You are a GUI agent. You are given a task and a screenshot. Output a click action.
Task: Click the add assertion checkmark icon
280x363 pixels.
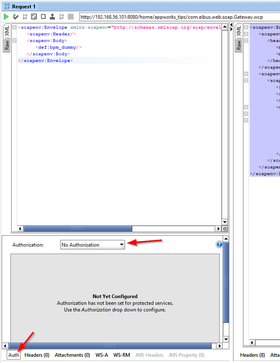point(15,17)
